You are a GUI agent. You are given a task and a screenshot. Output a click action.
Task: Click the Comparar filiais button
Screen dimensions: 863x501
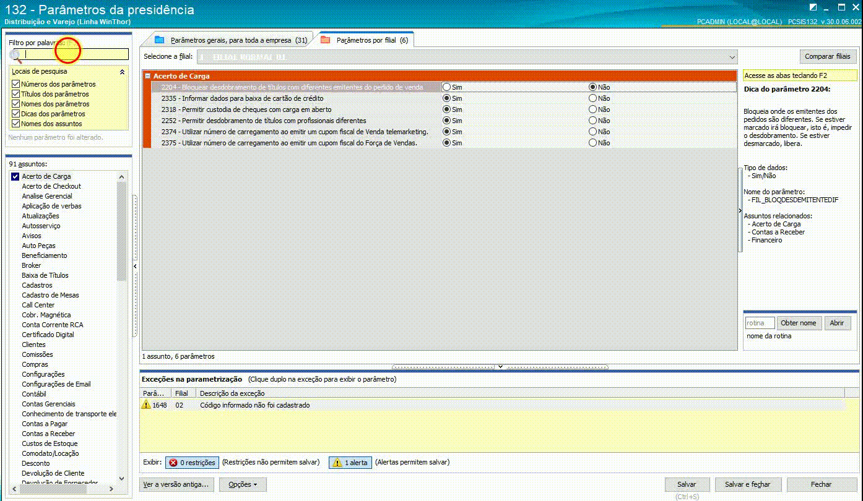[x=828, y=56]
